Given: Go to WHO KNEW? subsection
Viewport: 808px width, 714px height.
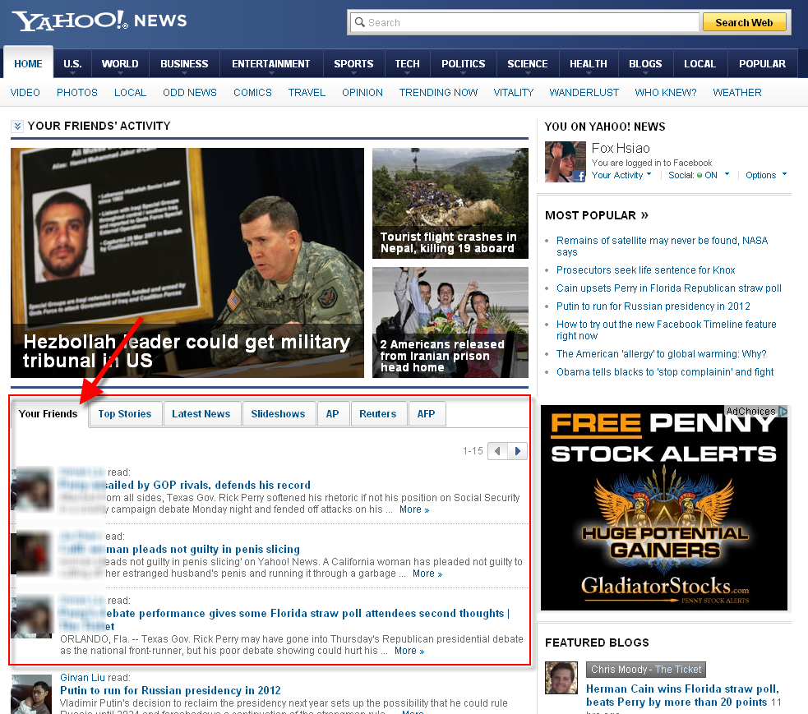Looking at the screenshot, I should coord(665,93).
